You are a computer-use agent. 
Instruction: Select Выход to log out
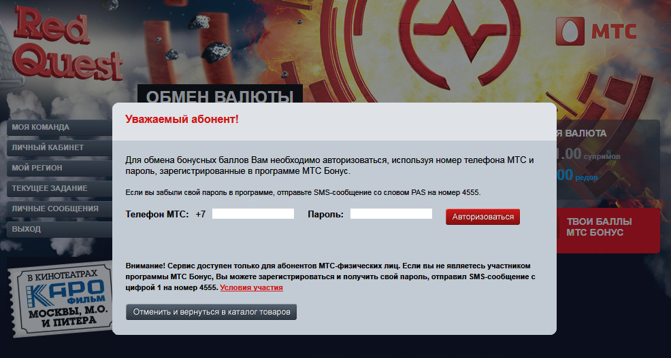coord(60,230)
